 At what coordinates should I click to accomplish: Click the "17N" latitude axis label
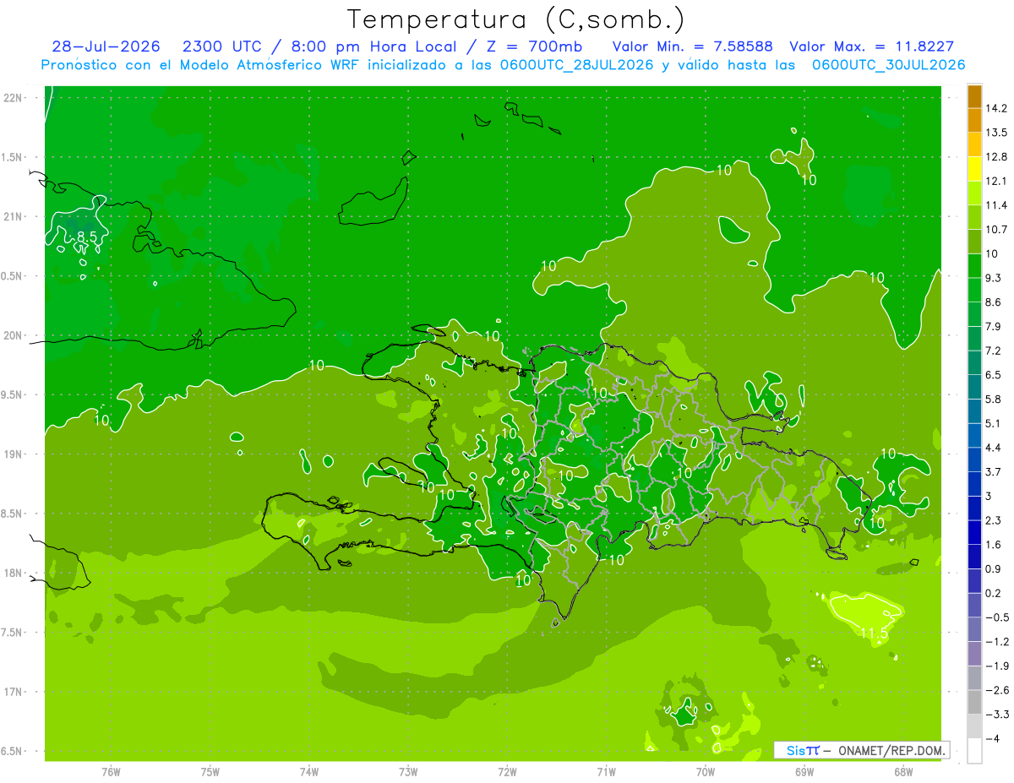[14, 692]
